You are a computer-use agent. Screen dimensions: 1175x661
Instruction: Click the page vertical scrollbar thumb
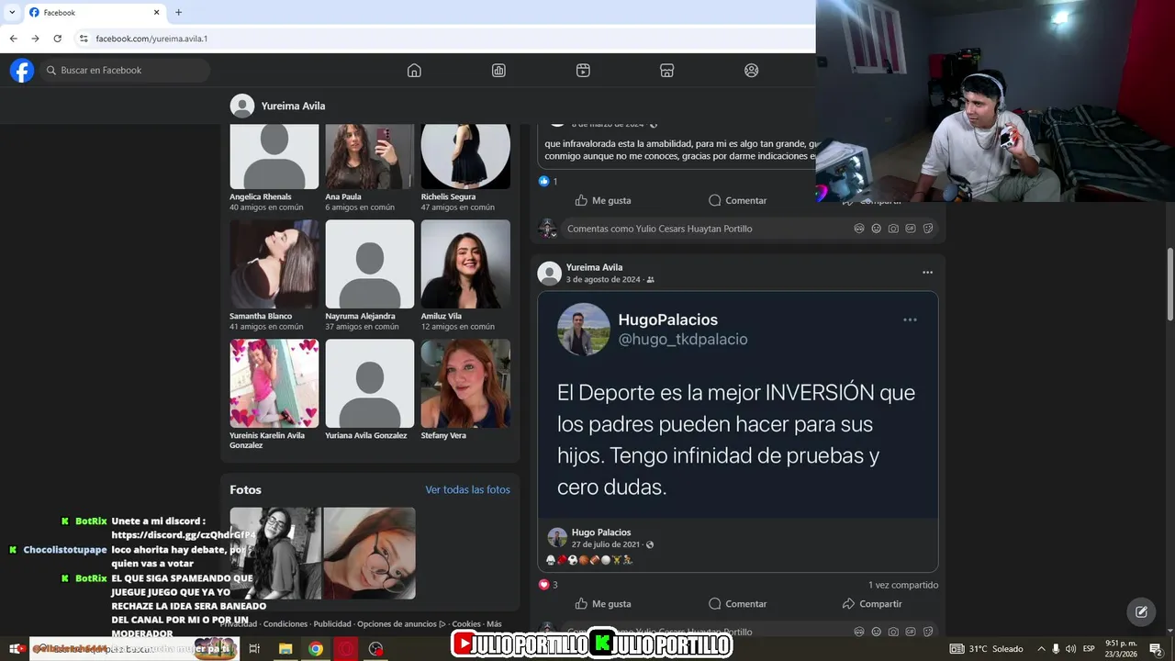(1170, 284)
